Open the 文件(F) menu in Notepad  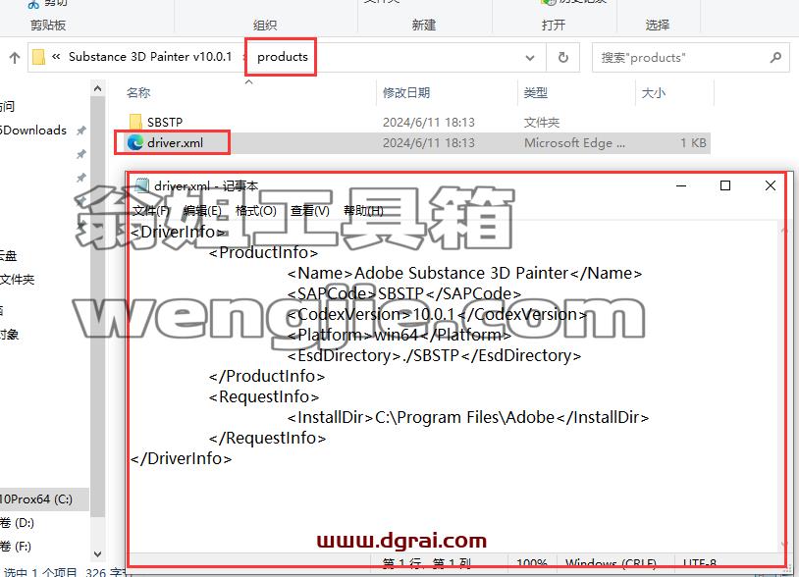(x=151, y=210)
